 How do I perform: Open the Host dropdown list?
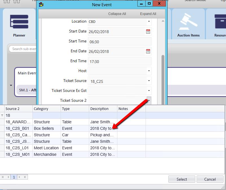tap(149, 71)
